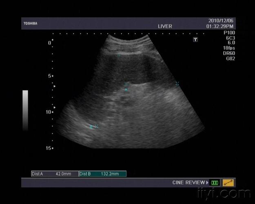Viewport: 255px width, 204px height.
Task: Click caliper marker A at liver bottom
Action: pyautogui.click(x=126, y=89)
